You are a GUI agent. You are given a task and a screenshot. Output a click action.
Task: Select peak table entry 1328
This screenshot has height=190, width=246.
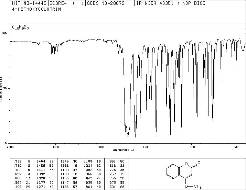pyautogui.click(x=45, y=178)
